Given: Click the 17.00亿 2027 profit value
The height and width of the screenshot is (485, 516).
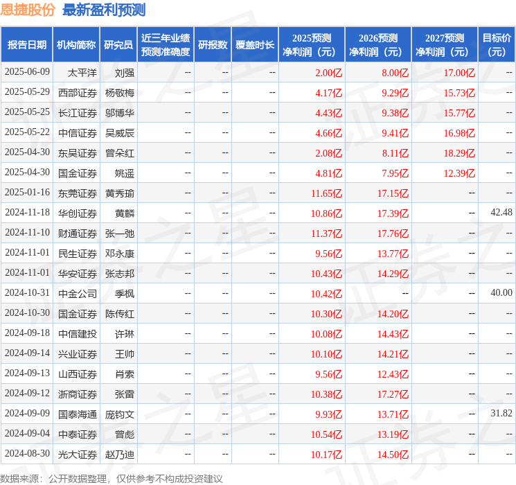Looking at the screenshot, I should pyautogui.click(x=459, y=73).
